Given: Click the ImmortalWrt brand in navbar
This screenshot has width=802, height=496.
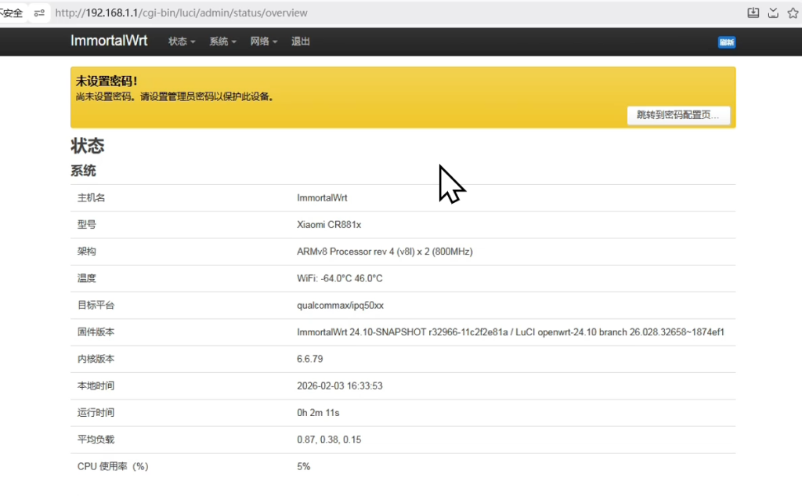Looking at the screenshot, I should click(x=109, y=42).
